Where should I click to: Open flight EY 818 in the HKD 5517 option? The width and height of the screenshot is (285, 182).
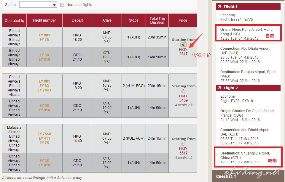pos(44,165)
